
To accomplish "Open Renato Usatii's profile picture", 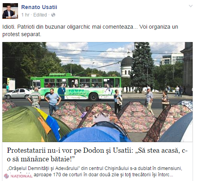I will (x=10, y=11).
